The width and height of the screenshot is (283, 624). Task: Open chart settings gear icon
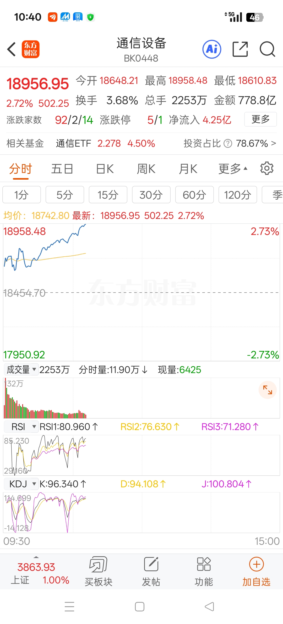(267, 168)
